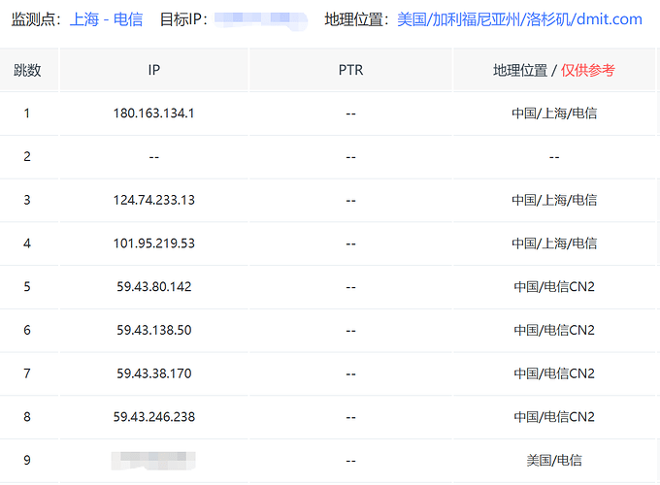Select IP address 59.43.138.50
Screen dimensions: 660x485
154,330
